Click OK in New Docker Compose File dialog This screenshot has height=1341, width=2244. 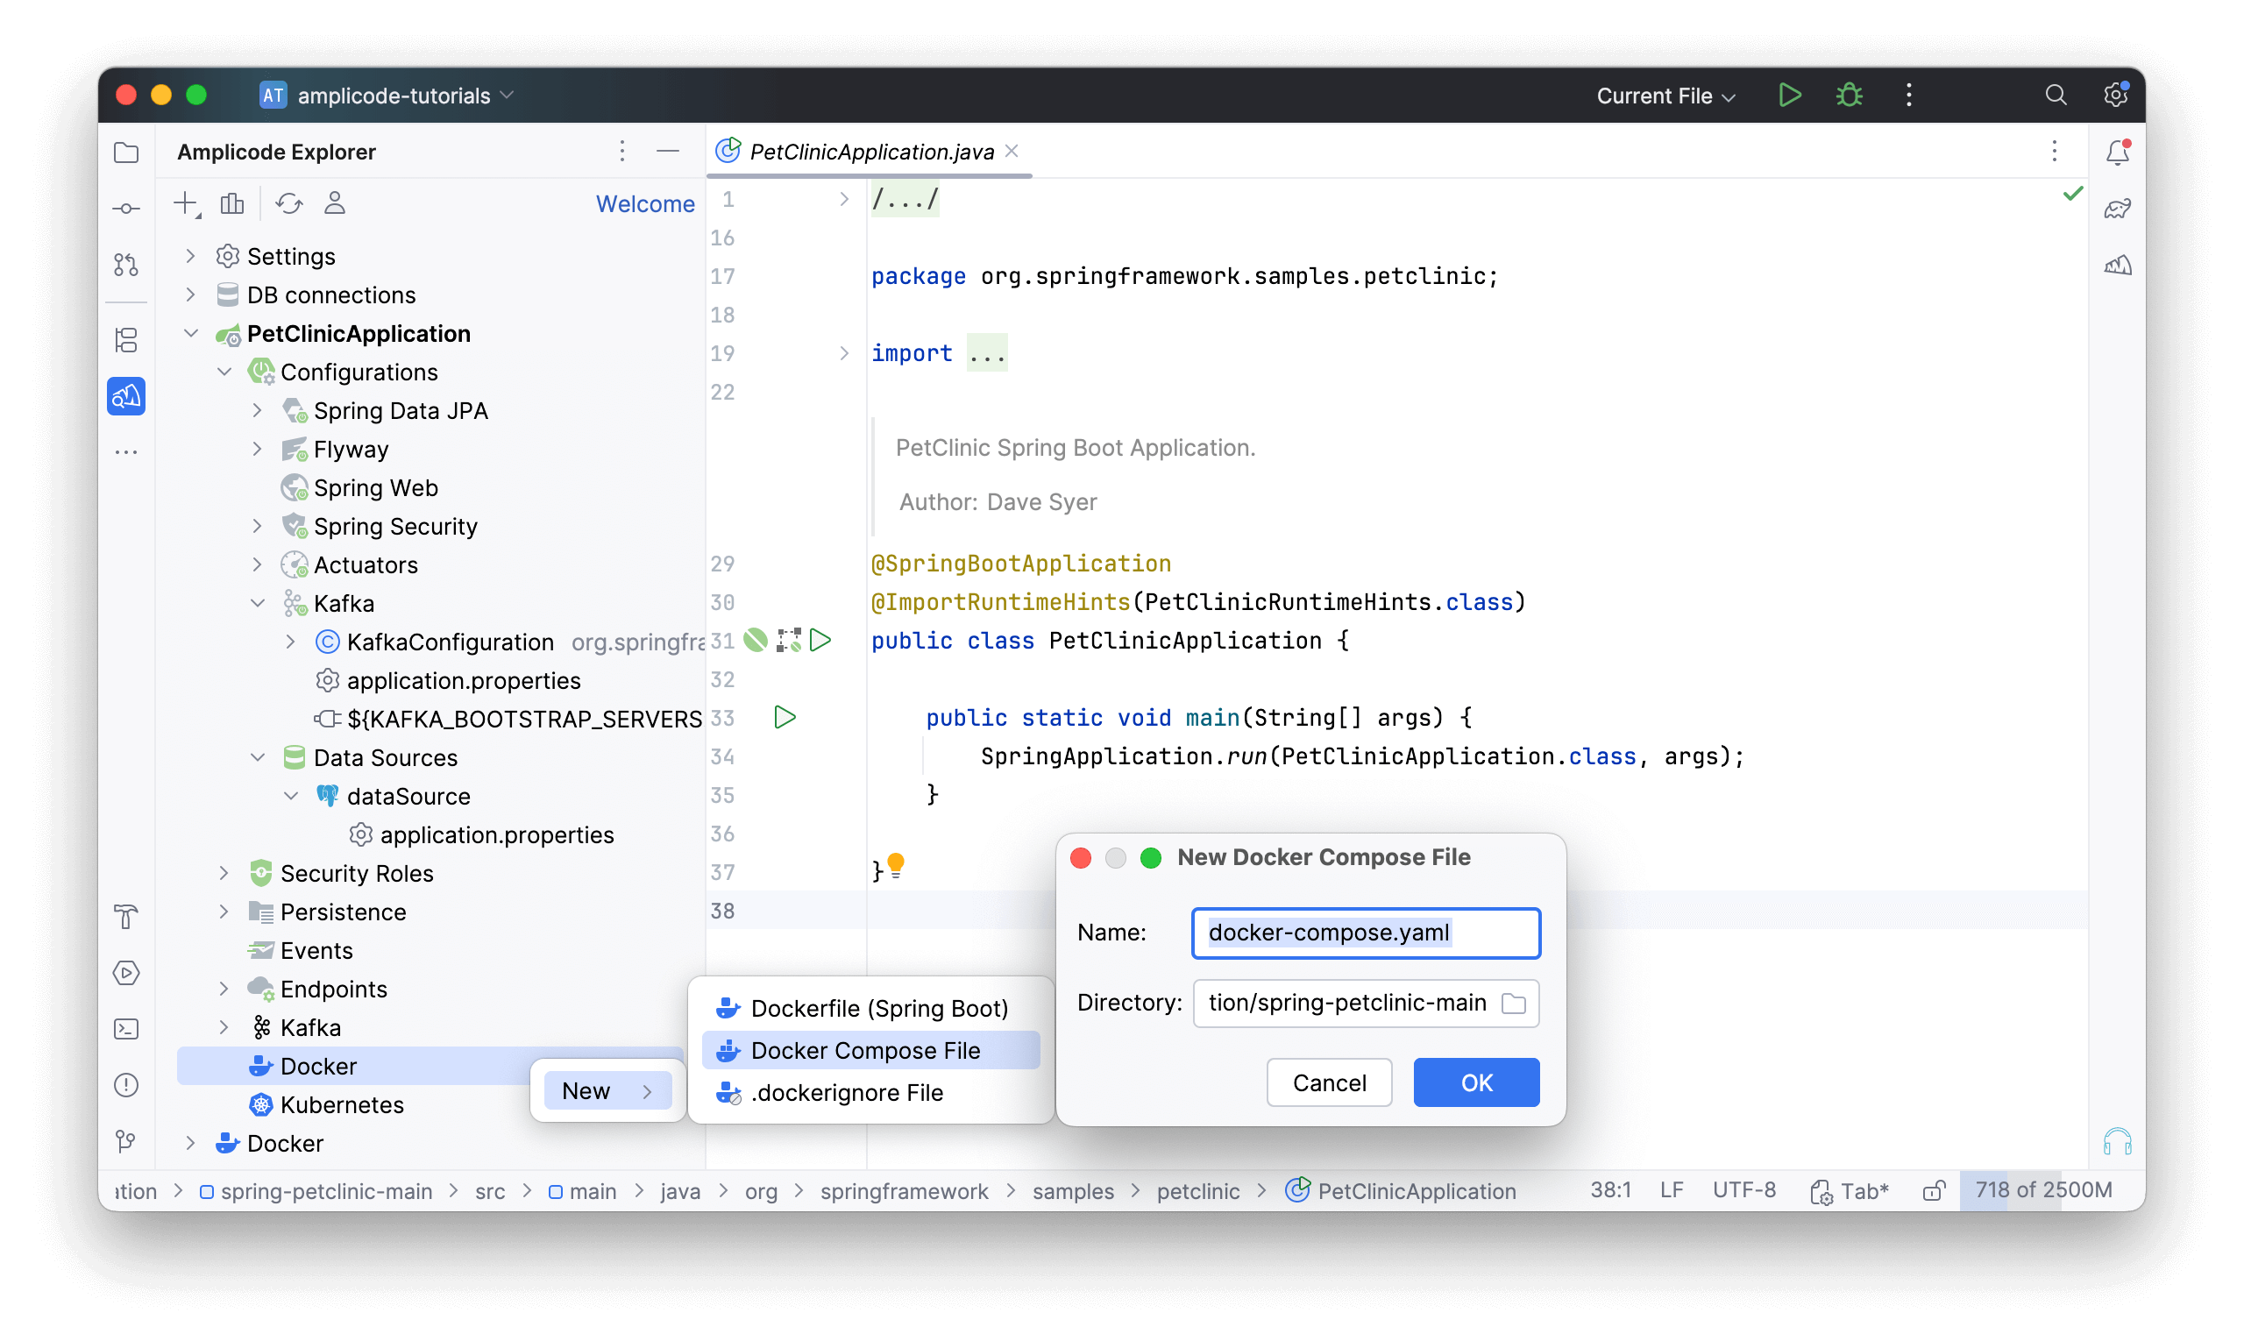1476,1082
